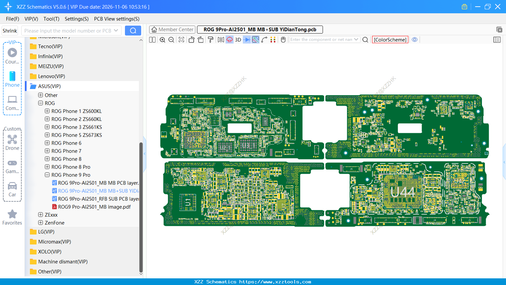Toggle the right side panel layout icon

coord(497,40)
